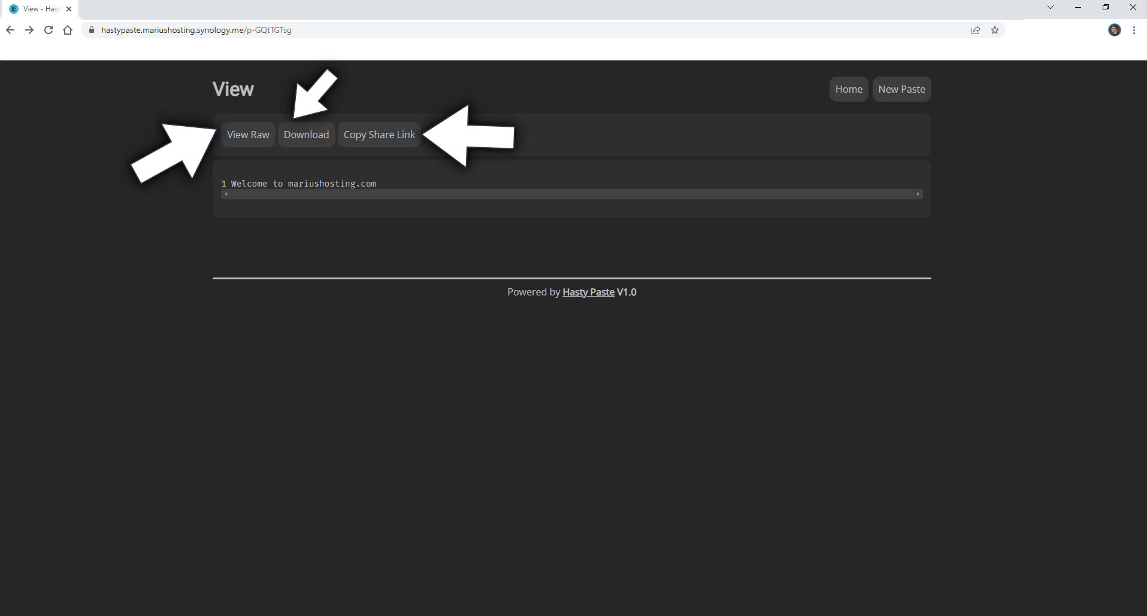Reload the page
Screen dimensions: 1147x616
[x=49, y=30]
